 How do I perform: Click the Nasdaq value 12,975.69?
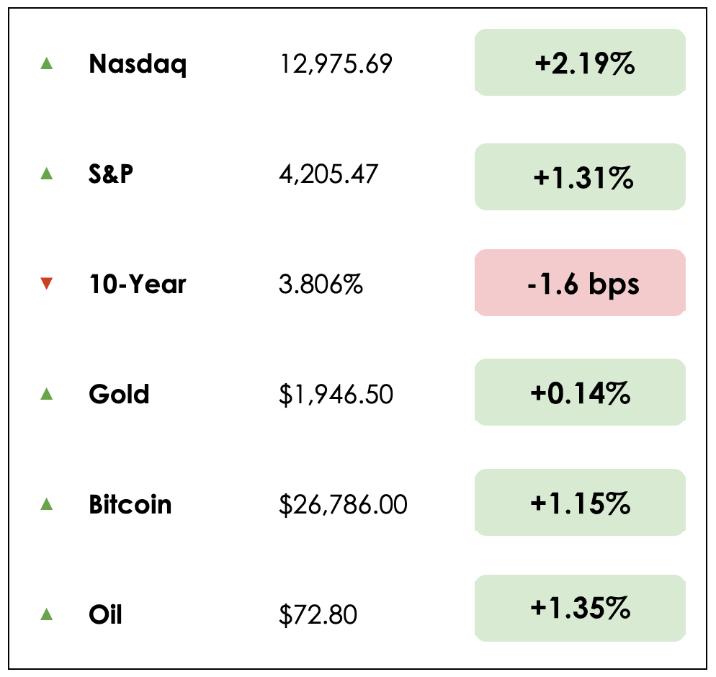336,64
